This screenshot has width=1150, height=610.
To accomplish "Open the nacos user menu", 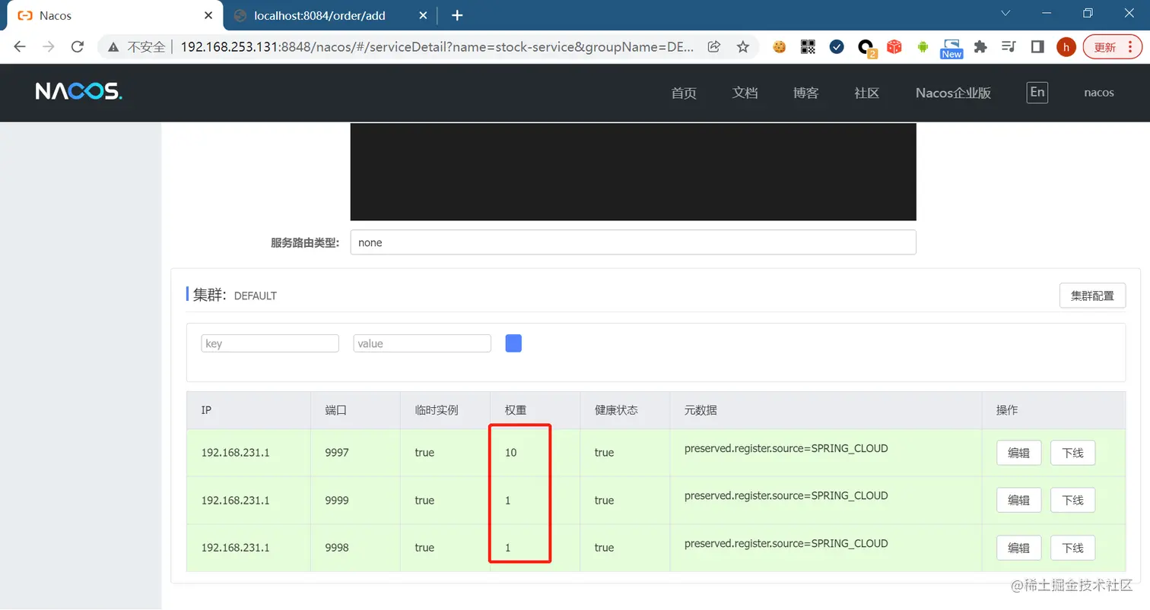I will (1099, 93).
